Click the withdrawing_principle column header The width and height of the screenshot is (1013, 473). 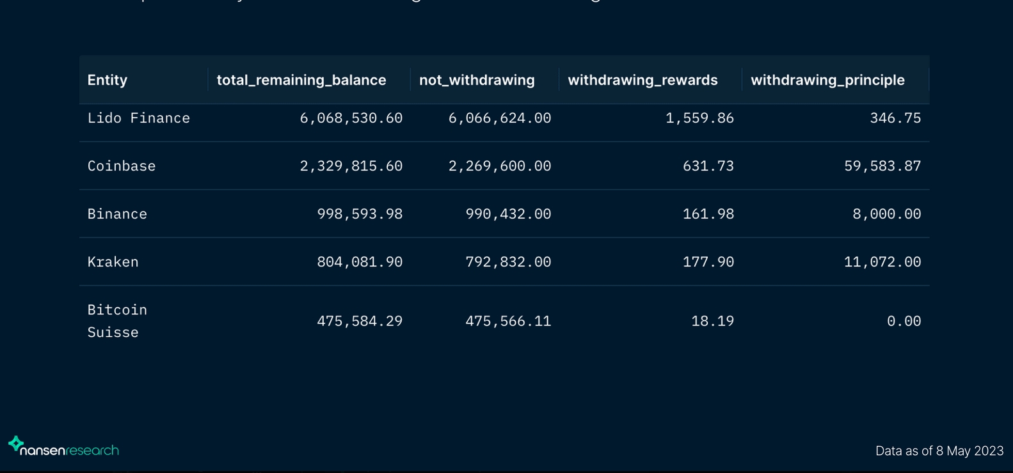click(x=827, y=80)
